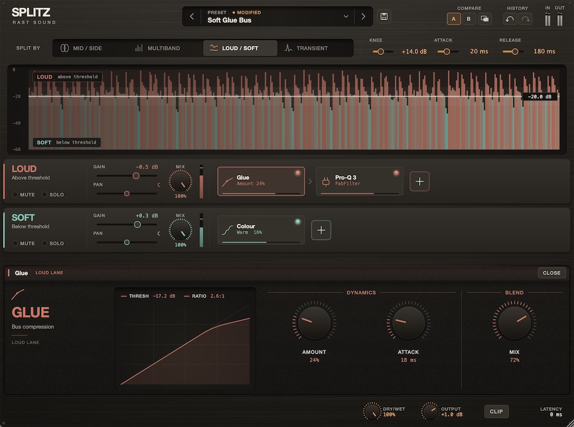Solo the Soft lane
Image resolution: width=574 pixels, height=427 pixels.
(53, 243)
